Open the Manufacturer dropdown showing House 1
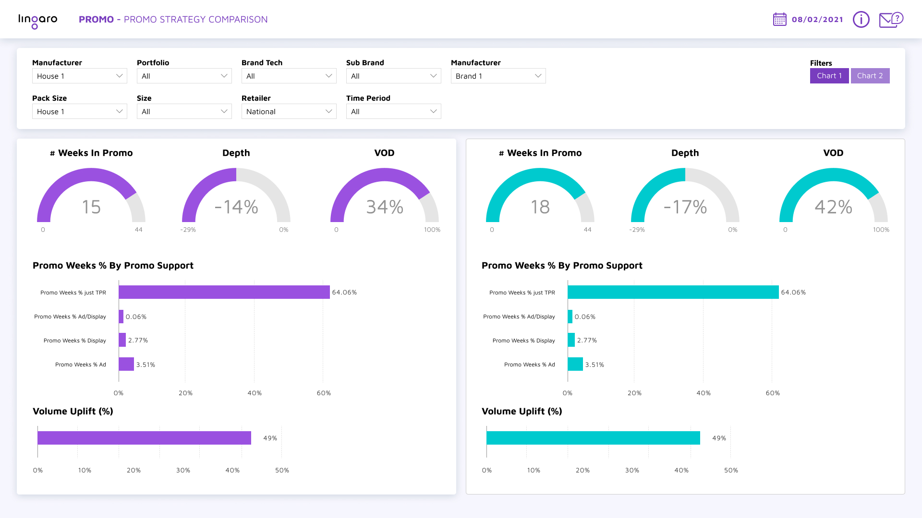The image size is (922, 518). coord(79,75)
